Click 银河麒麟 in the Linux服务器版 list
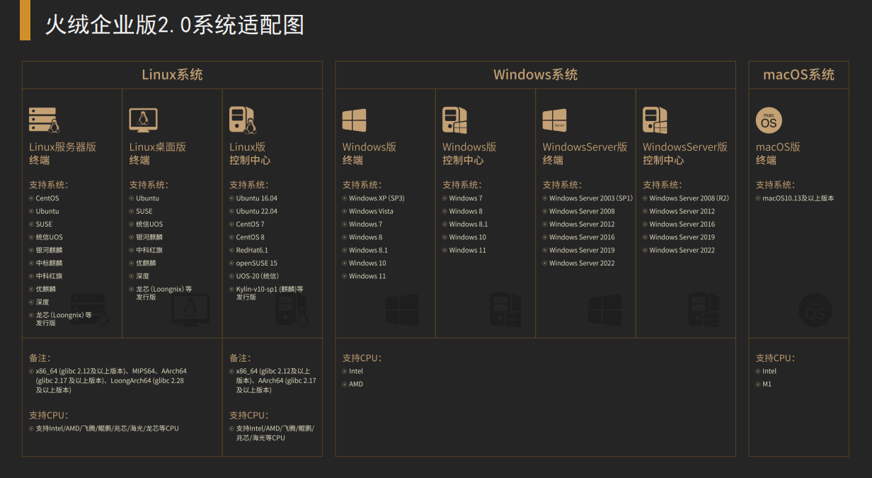 (49, 250)
